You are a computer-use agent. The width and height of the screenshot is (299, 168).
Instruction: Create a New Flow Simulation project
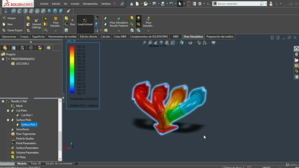(x=7, y=24)
